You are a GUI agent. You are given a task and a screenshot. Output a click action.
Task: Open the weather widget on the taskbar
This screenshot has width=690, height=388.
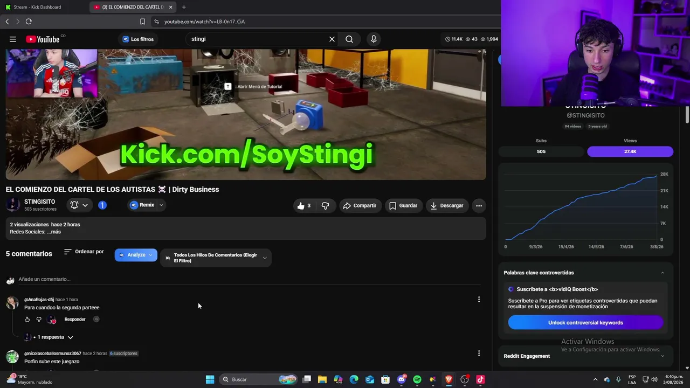(x=30, y=379)
